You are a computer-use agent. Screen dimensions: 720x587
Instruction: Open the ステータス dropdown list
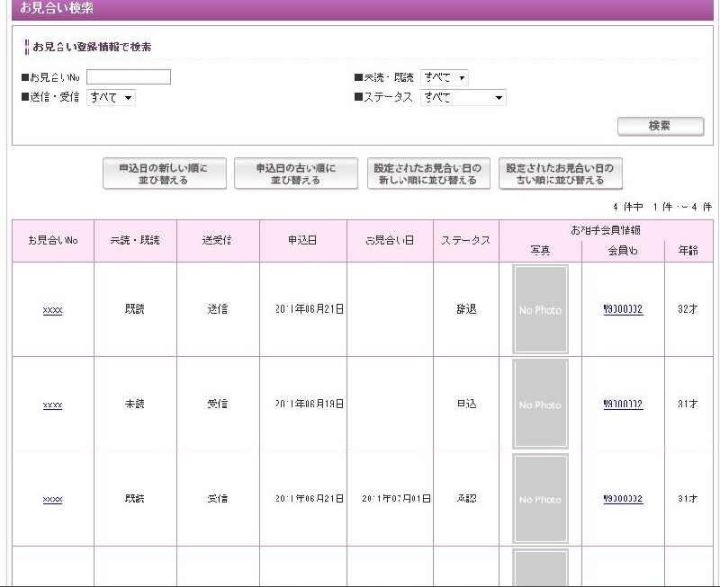(x=463, y=98)
